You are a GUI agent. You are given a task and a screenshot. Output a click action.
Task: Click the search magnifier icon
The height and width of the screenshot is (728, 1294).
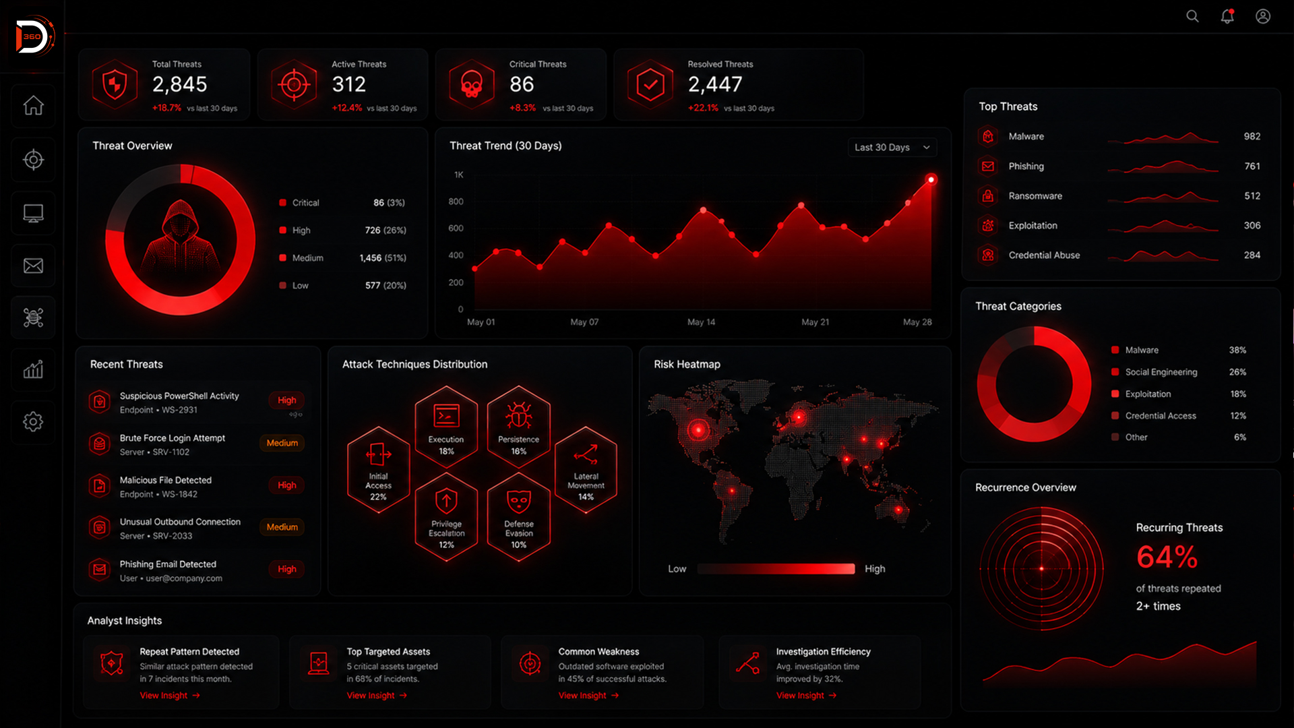[x=1192, y=16]
